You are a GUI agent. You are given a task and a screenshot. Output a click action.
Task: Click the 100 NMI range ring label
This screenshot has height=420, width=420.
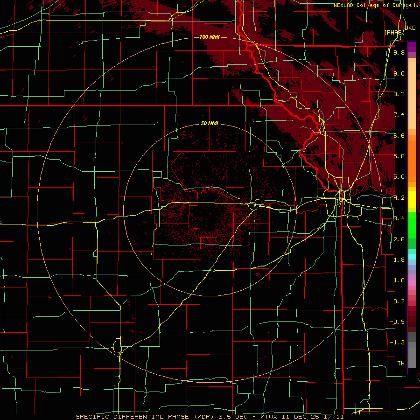pyautogui.click(x=210, y=37)
